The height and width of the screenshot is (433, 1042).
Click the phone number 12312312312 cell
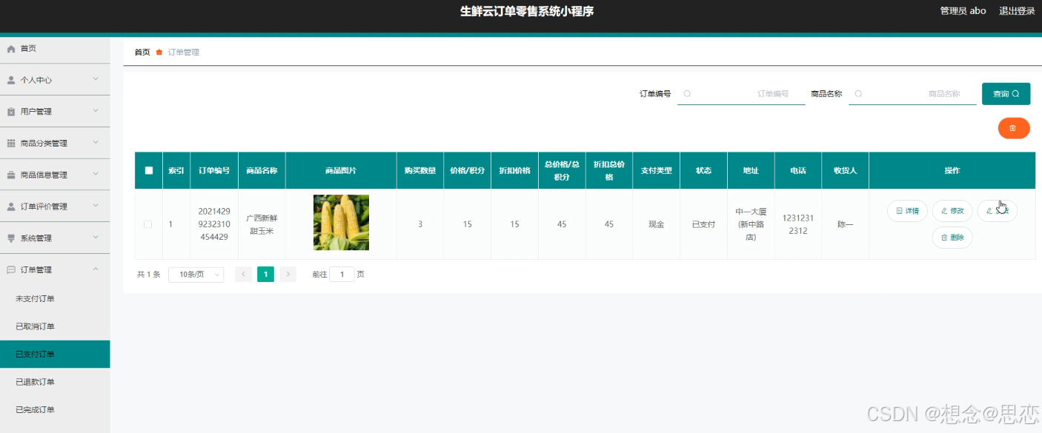point(798,224)
